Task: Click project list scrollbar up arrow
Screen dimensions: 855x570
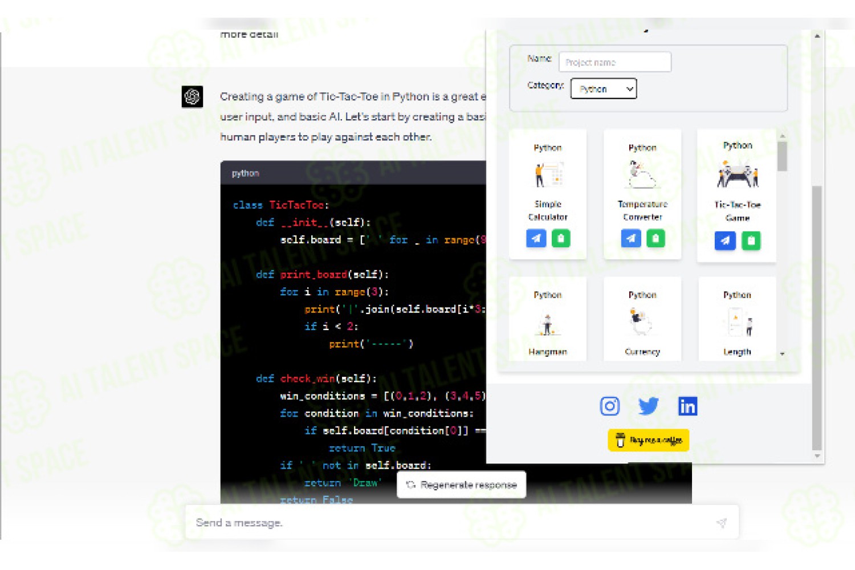Action: tap(782, 136)
